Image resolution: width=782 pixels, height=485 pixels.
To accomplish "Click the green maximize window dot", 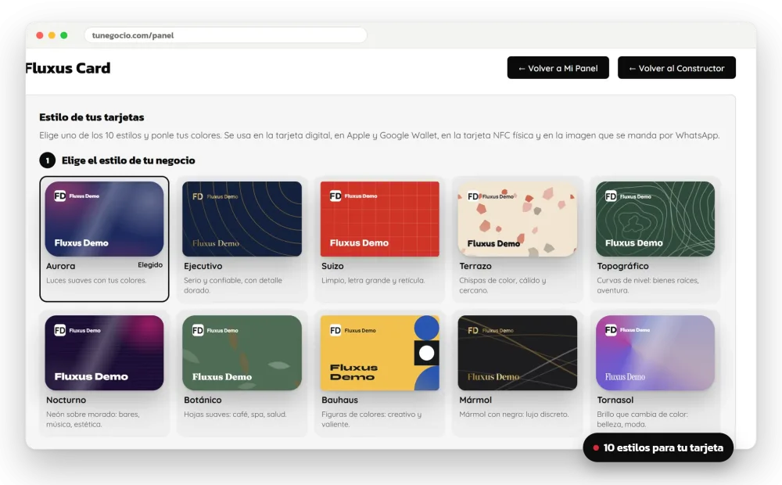I will [64, 35].
